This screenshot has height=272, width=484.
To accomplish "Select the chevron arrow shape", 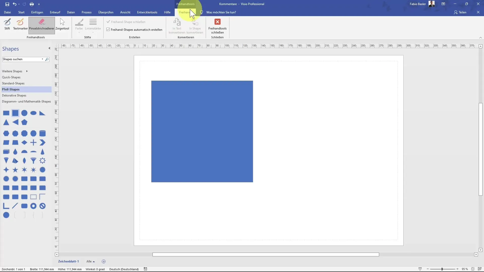I will 43,143.
